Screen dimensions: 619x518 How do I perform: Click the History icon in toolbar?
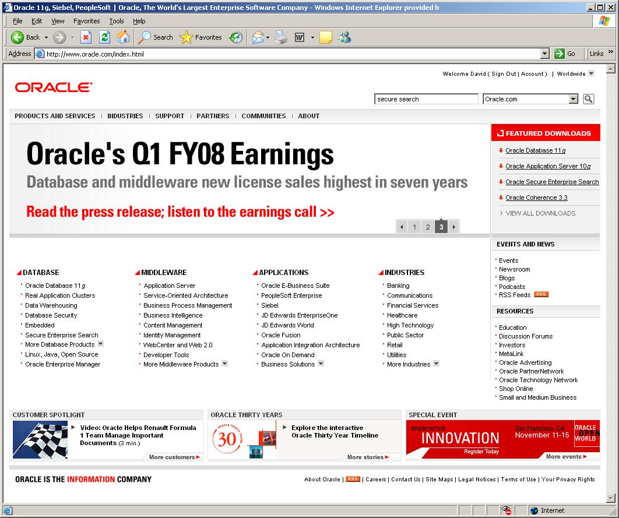click(236, 37)
